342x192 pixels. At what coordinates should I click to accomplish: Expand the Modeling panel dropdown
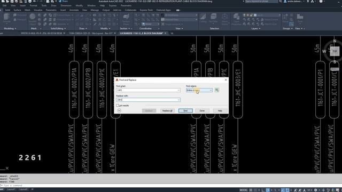10,28
